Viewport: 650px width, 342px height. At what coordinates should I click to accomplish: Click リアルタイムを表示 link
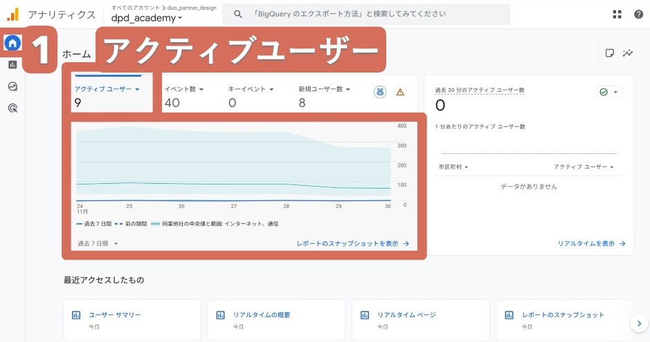tap(591, 243)
